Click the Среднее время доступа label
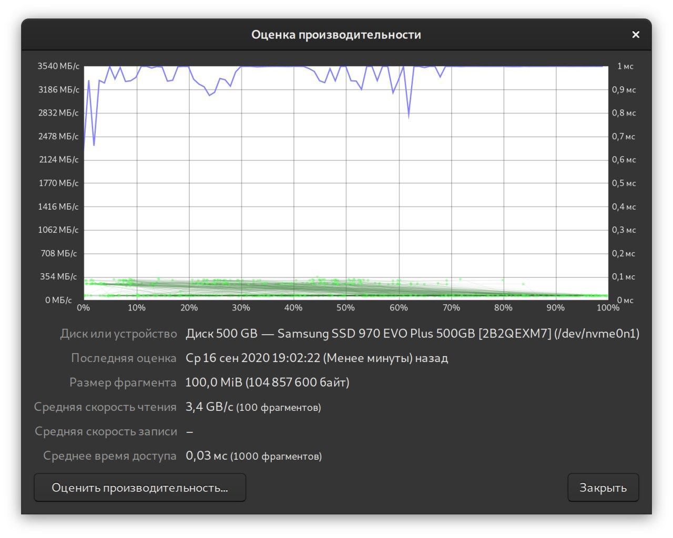Image resolution: width=673 pixels, height=538 pixels. pyautogui.click(x=110, y=456)
